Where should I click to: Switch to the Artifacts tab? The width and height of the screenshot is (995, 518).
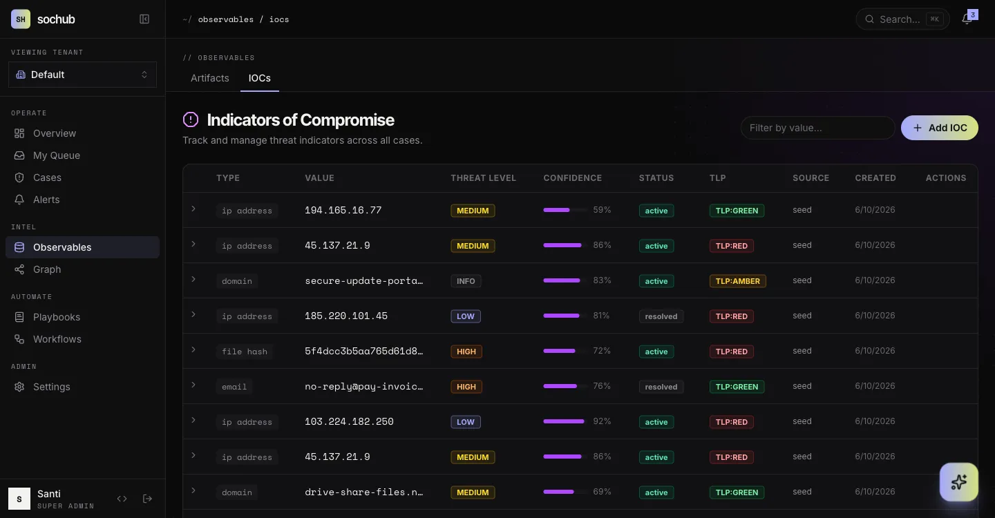210,78
